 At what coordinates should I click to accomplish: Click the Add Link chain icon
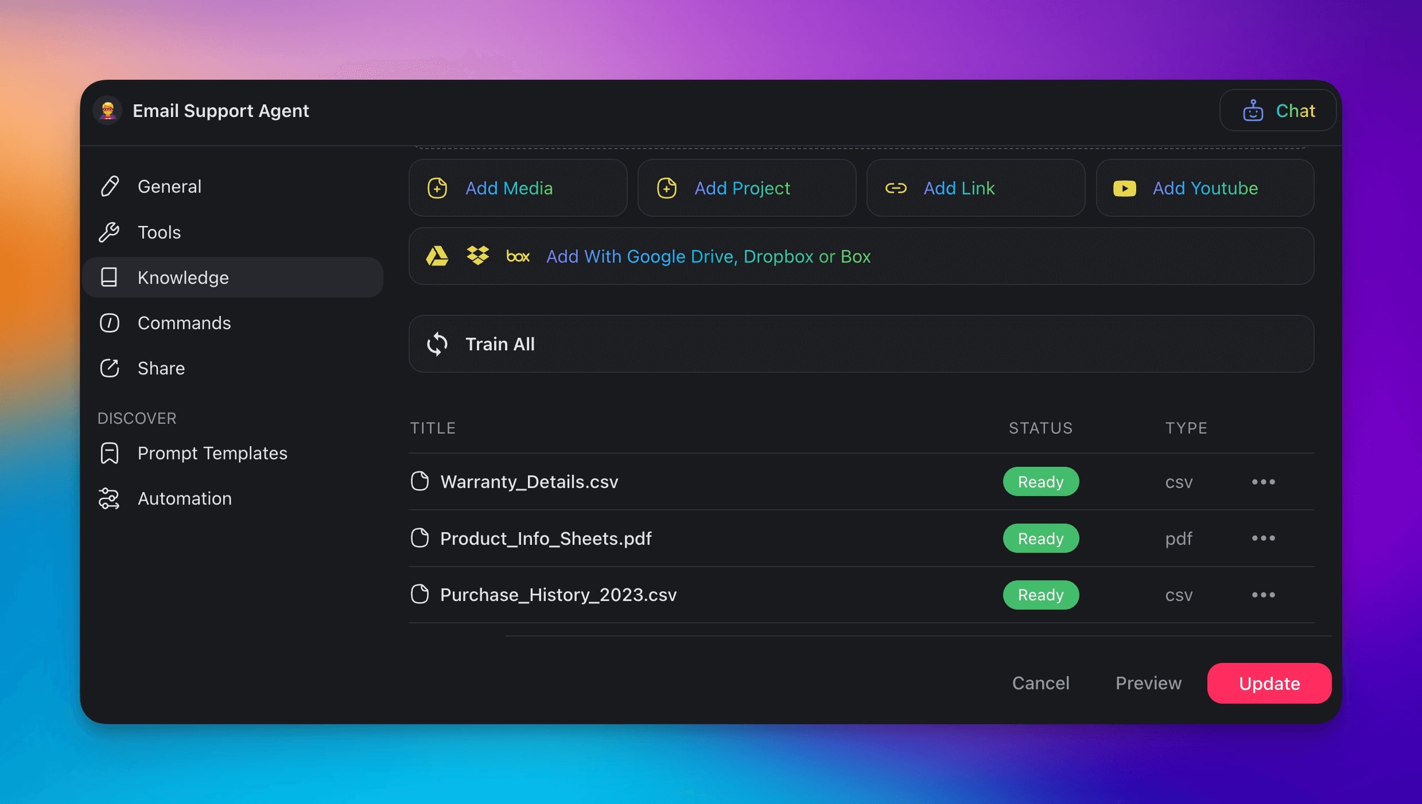pyautogui.click(x=895, y=188)
